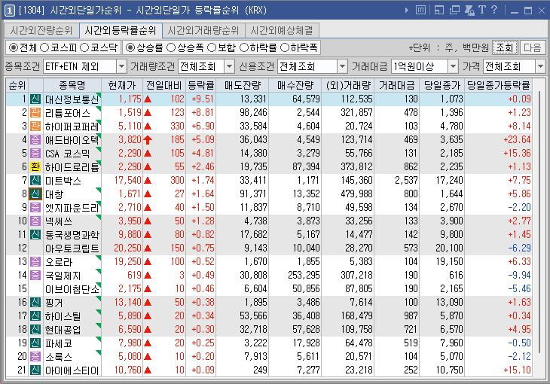Switch to the 시간외거래량순위 tab
This screenshot has width=550, height=384.
pyautogui.click(x=203, y=31)
